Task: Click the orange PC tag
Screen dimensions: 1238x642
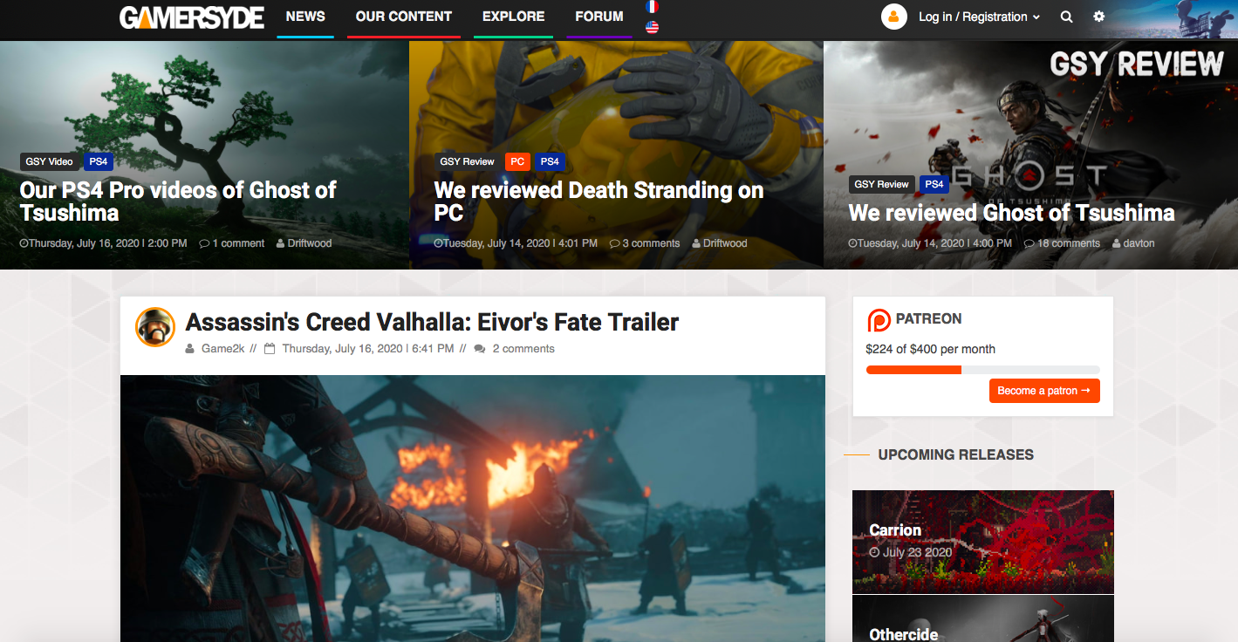Action: point(517,161)
